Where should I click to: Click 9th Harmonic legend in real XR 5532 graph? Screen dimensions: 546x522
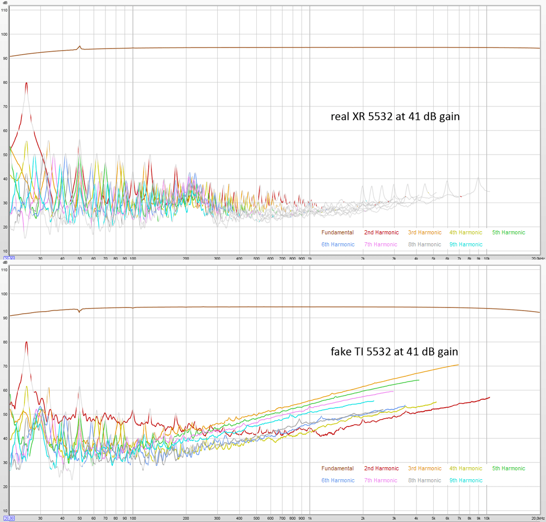point(466,244)
